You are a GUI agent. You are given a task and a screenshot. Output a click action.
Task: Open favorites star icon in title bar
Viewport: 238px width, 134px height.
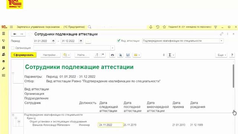tap(164, 27)
